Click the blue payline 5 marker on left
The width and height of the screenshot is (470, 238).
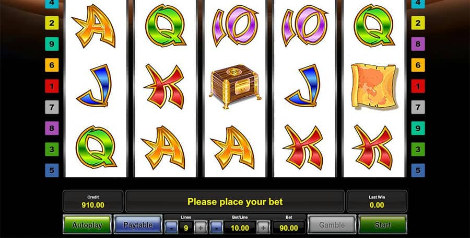pyautogui.click(x=52, y=171)
